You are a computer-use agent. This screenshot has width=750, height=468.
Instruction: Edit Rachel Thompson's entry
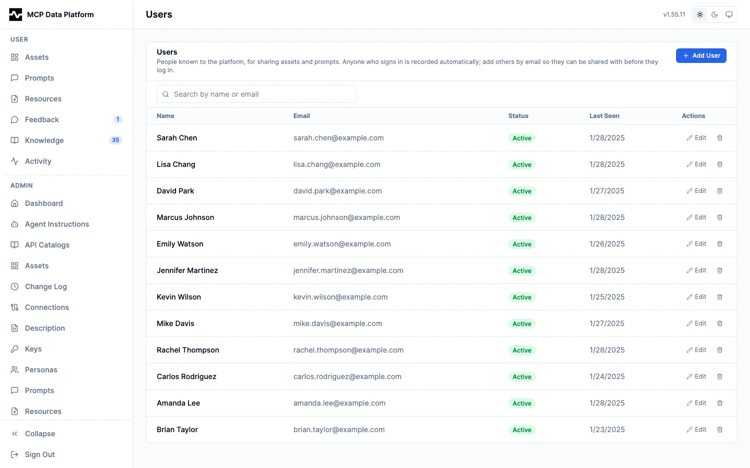point(696,350)
